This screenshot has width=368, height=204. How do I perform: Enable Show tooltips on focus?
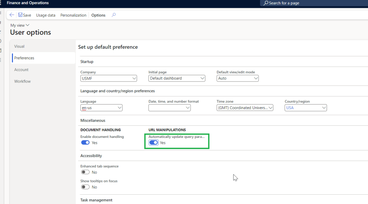point(85,187)
